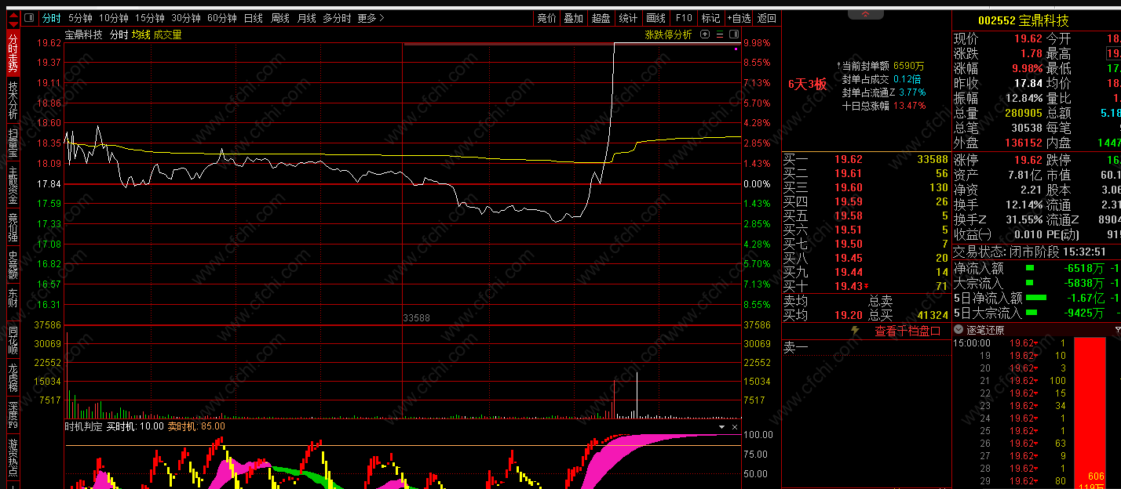Viewport: 1121px width, 489px height.
Task: Open the 史竞额 sidebar tab
Action: pyautogui.click(x=13, y=265)
